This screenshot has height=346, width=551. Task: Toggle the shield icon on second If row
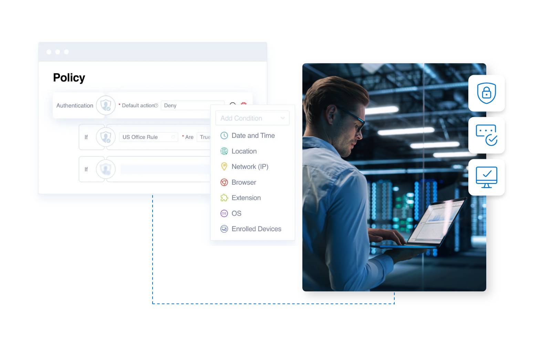(x=105, y=169)
